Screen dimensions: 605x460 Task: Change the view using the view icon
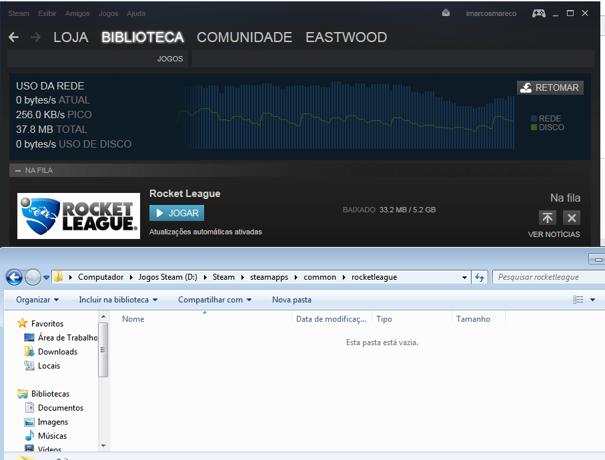coord(578,300)
